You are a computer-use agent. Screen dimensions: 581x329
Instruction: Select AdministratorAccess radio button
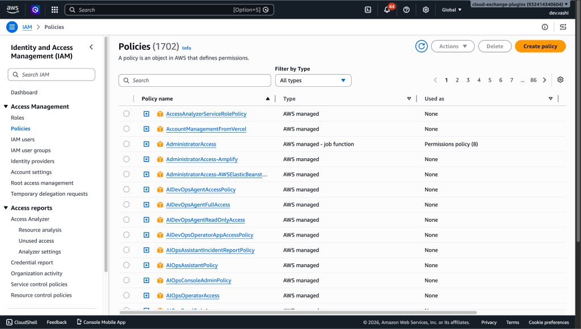click(127, 144)
